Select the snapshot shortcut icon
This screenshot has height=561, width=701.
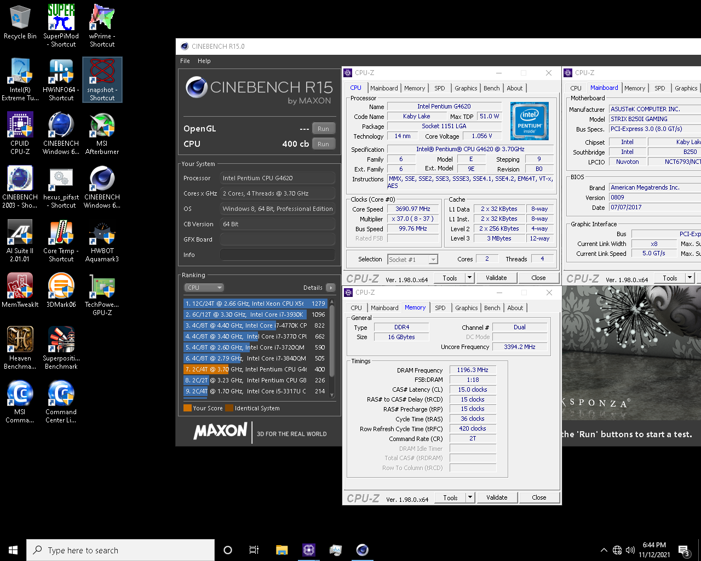(102, 80)
